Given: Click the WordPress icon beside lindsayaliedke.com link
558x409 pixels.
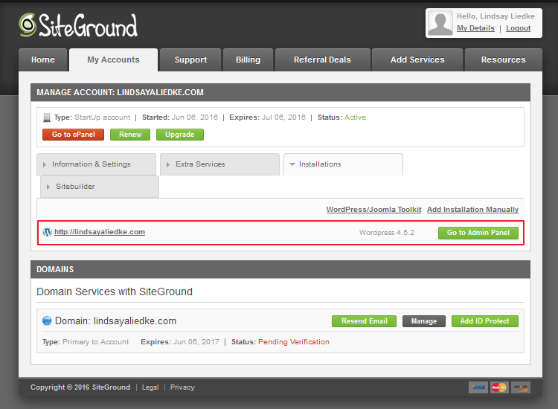Looking at the screenshot, I should pos(47,232).
